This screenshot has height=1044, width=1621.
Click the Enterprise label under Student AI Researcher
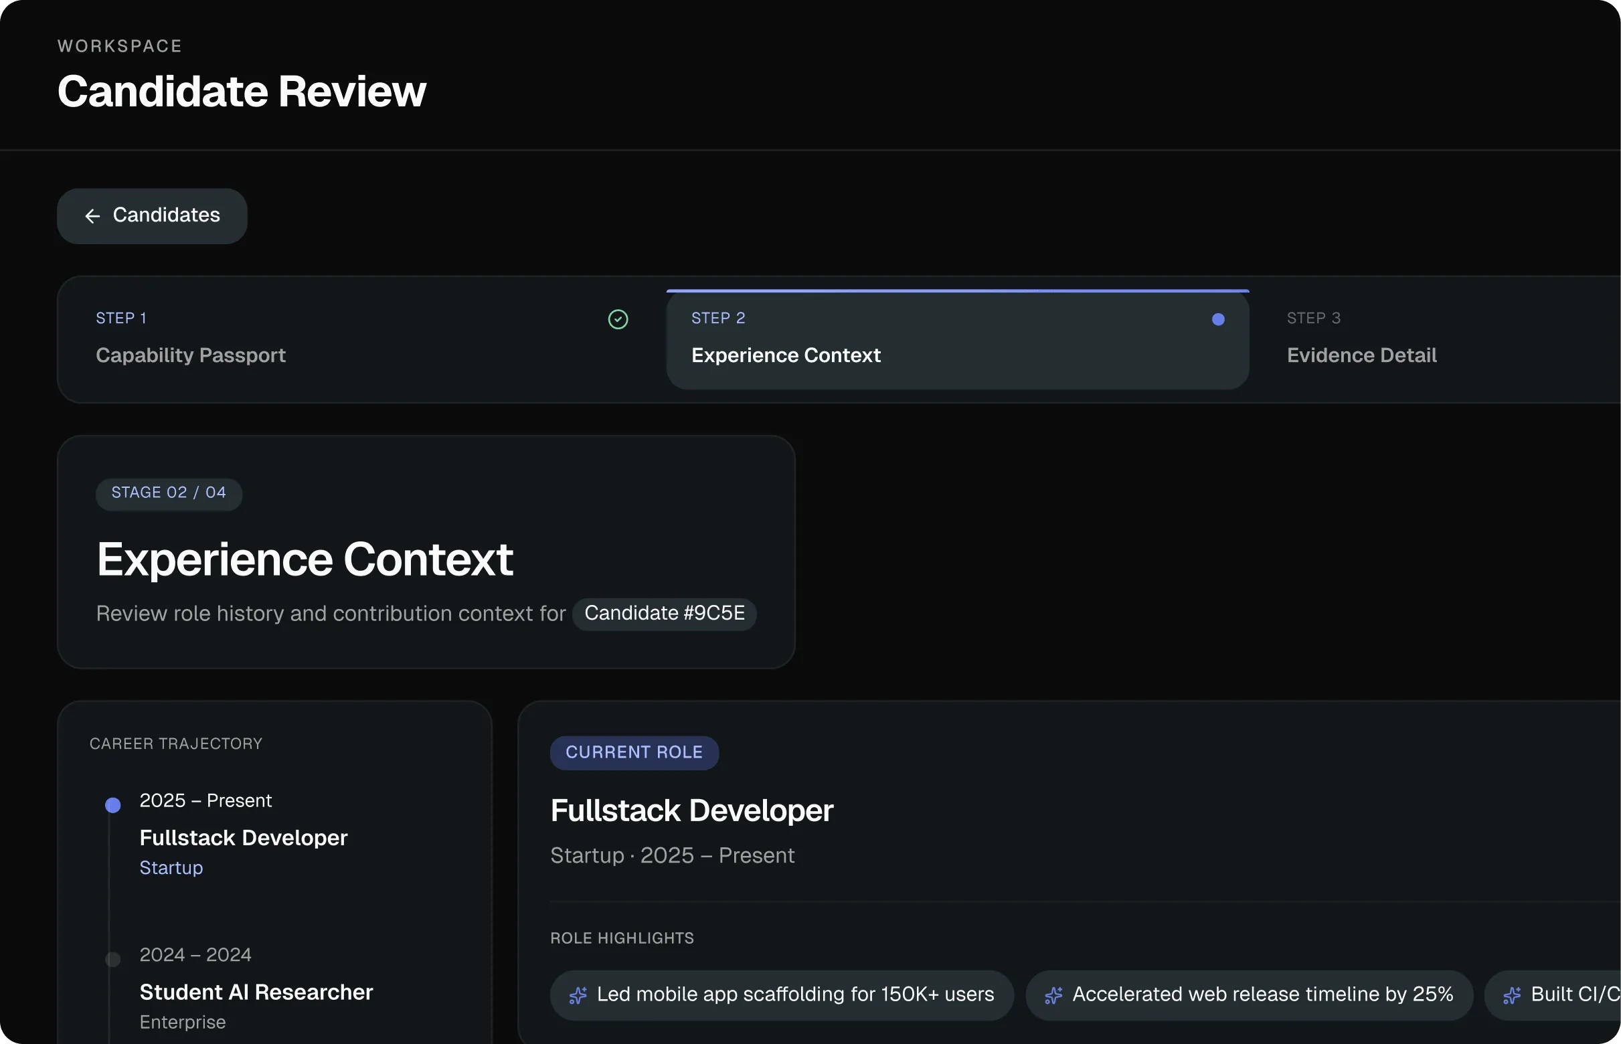pos(182,1023)
